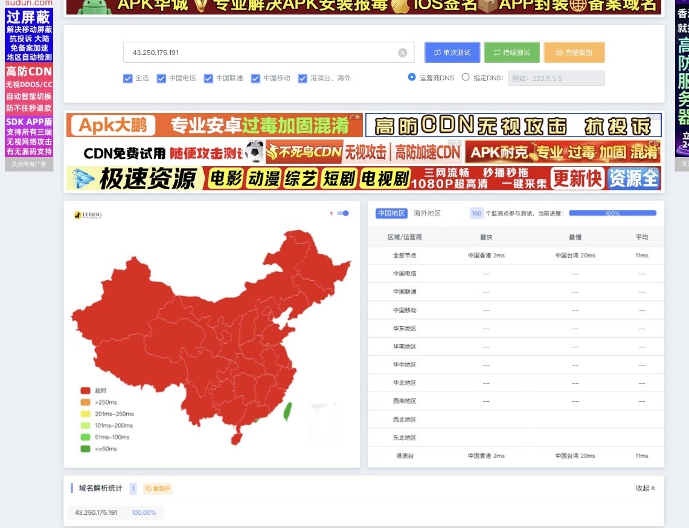Screen dimensions: 689x528
Task: Clear the IP address input with the X icon
Action: click(402, 53)
